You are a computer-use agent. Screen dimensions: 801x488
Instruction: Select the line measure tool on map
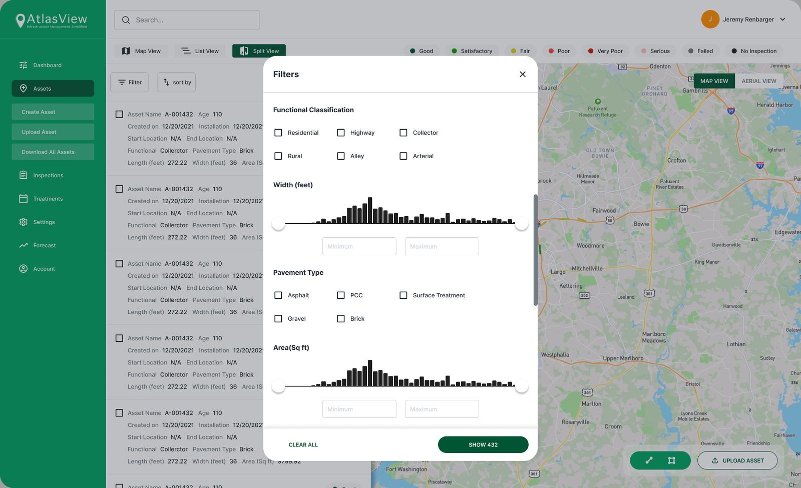649,460
